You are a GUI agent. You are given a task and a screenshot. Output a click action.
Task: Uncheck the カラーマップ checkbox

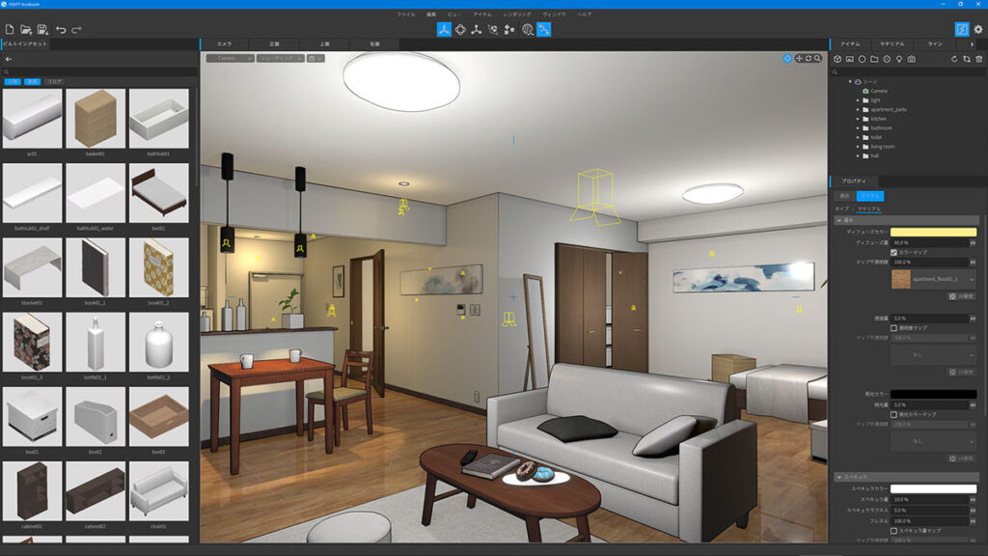[892, 253]
